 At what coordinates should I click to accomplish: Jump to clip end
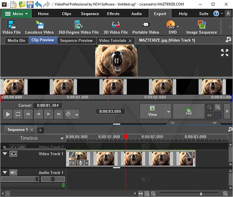[59, 114]
